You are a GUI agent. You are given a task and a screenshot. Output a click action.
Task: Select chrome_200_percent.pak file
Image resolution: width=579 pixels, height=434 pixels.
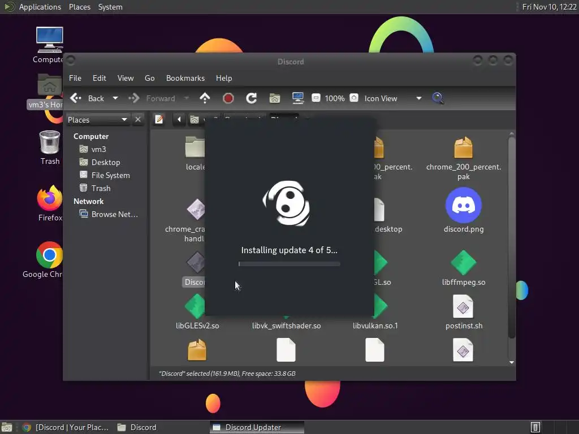pyautogui.click(x=464, y=157)
